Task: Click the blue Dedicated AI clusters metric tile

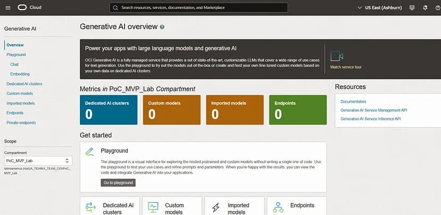Action: pos(109,110)
